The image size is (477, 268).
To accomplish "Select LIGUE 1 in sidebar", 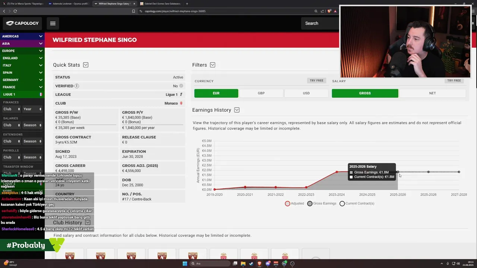I will [x=22, y=95].
